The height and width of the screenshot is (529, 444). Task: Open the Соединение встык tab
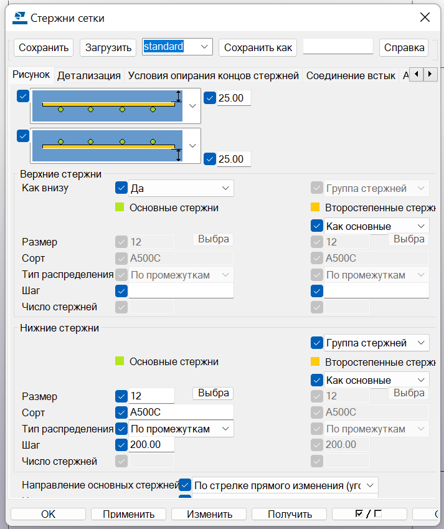(x=351, y=75)
